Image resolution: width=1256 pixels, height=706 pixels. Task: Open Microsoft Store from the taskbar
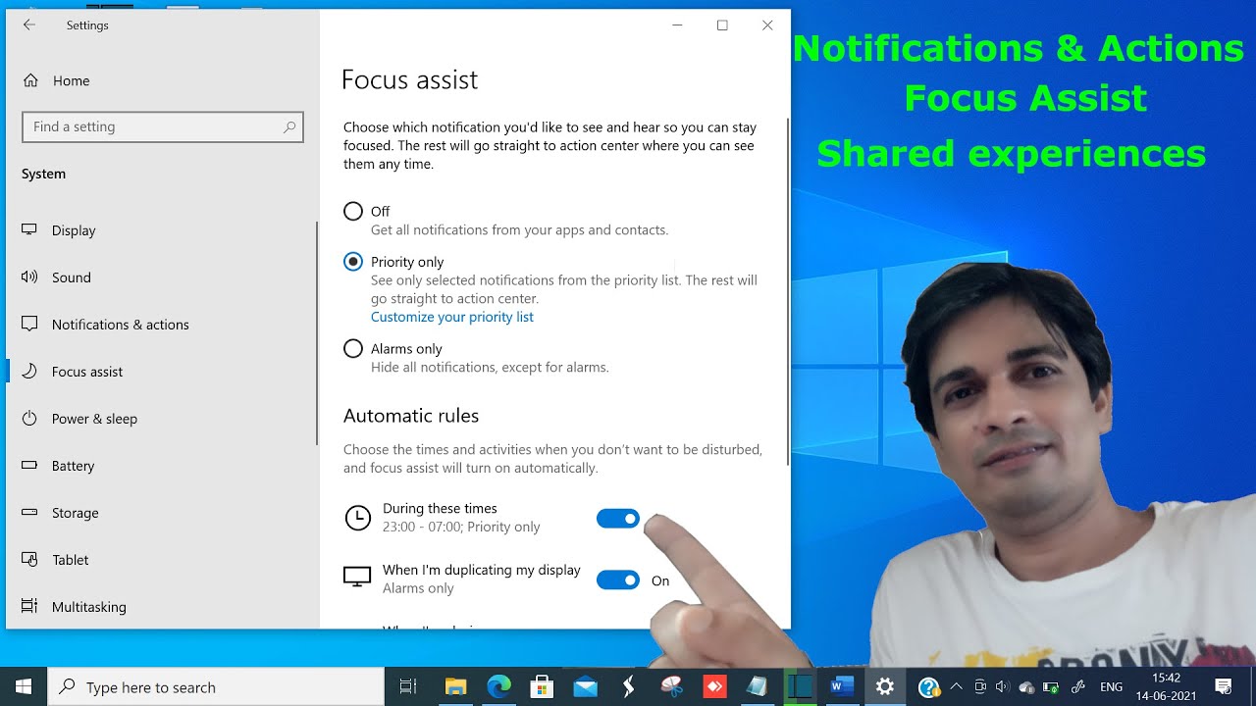coord(542,687)
